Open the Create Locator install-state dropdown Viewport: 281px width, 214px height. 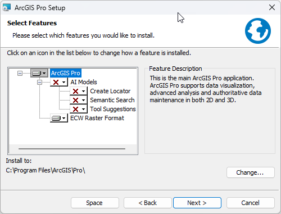79,91
